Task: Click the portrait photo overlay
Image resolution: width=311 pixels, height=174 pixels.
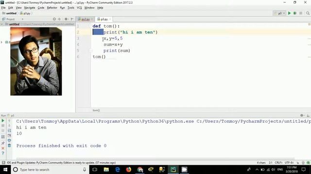Action: (36, 61)
